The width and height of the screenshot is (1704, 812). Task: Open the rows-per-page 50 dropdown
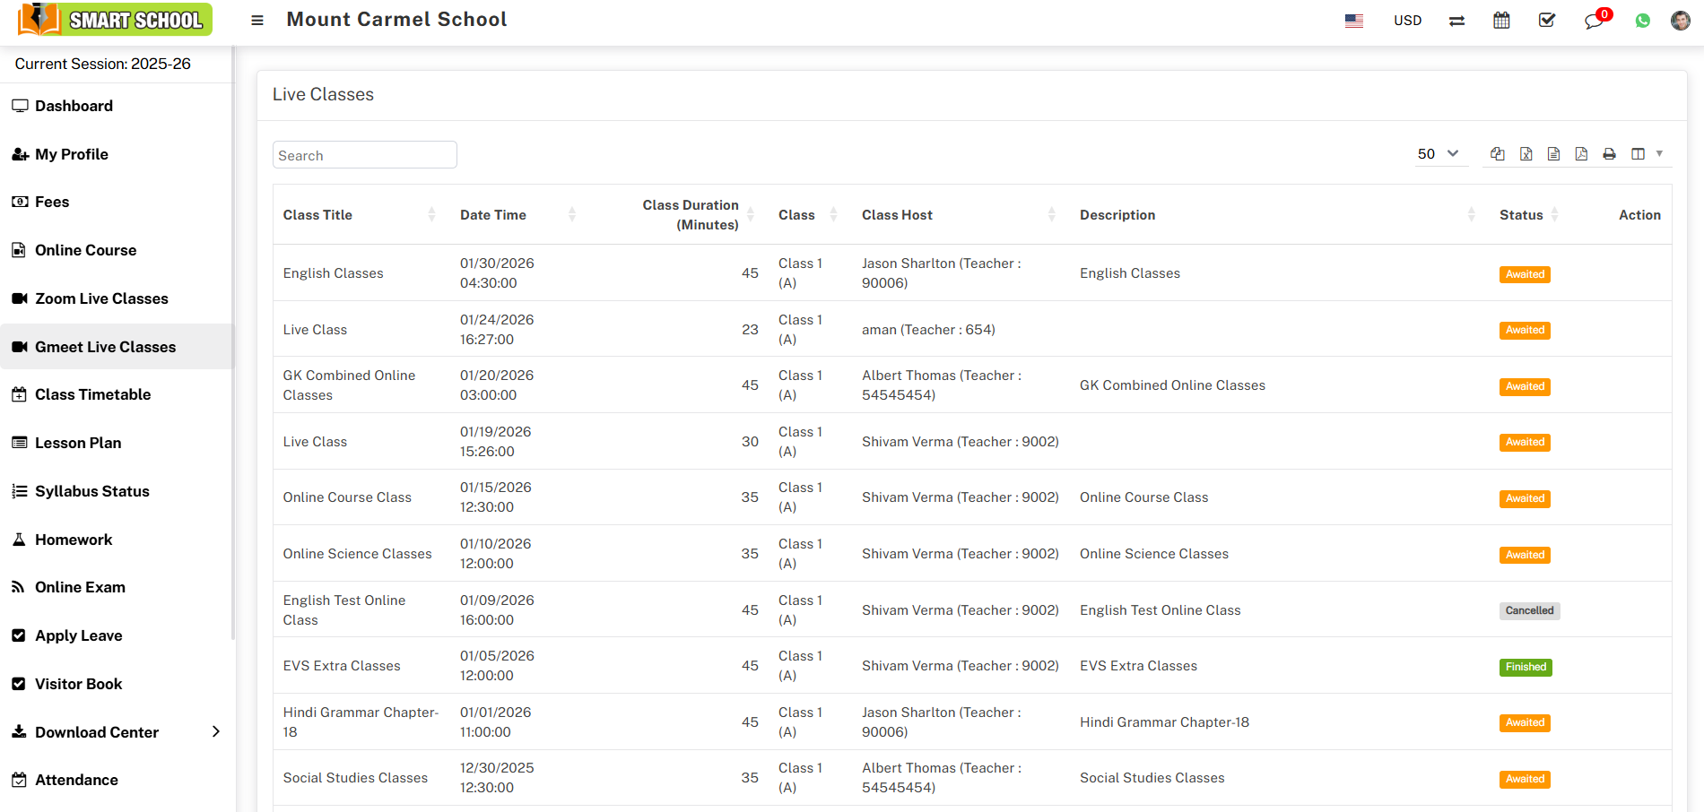[x=1438, y=154]
